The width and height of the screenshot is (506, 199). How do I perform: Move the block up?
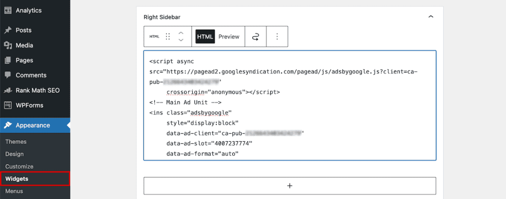[181, 33]
